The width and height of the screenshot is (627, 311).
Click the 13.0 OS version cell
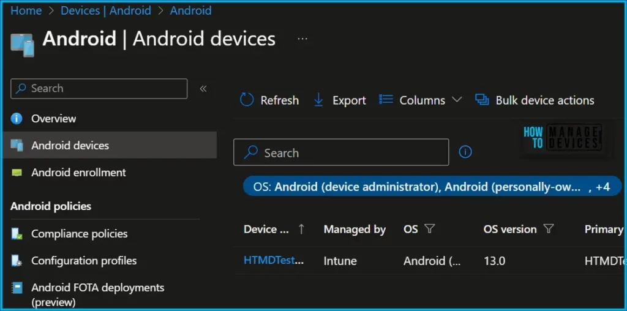pyautogui.click(x=494, y=261)
